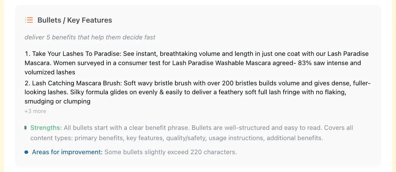Click 'All bullets start with a clear benefit phrase'

coord(126,128)
